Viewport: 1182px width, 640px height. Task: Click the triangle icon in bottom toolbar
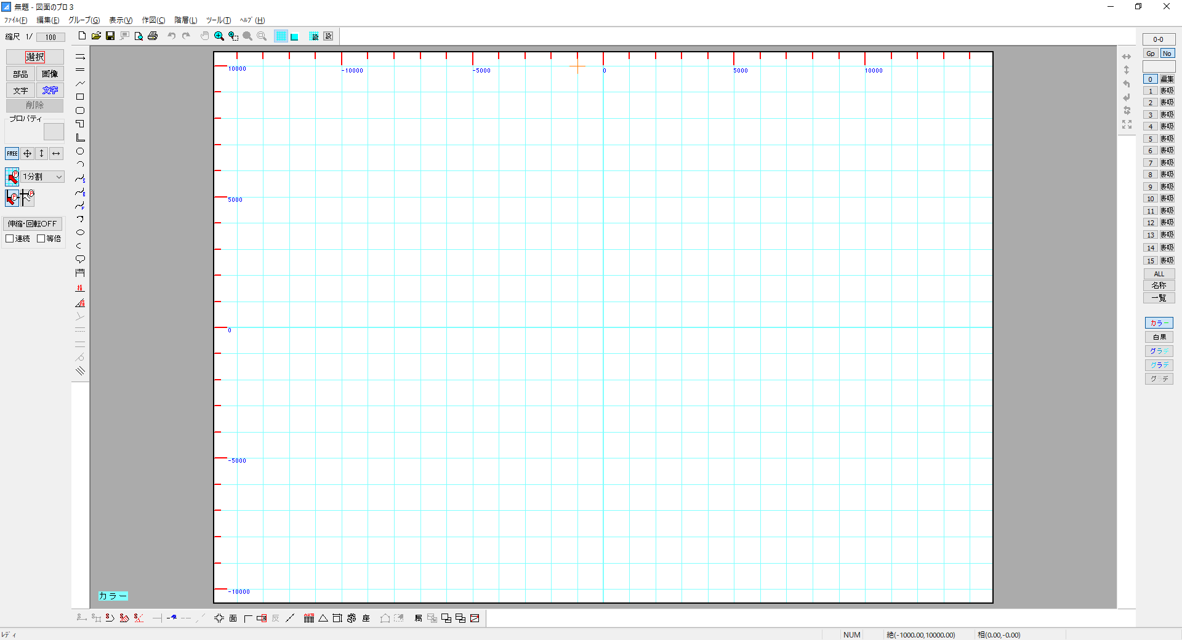[323, 618]
